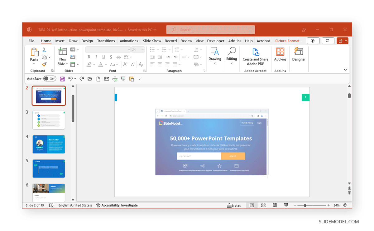Screen dimensions: 374x231
Task: Toggle center text alignment
Action: pyautogui.click(x=160, y=64)
